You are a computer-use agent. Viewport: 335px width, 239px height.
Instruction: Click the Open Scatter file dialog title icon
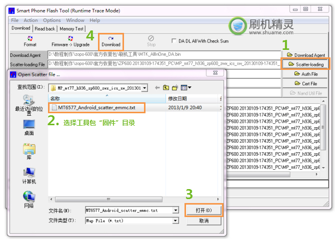13,74
